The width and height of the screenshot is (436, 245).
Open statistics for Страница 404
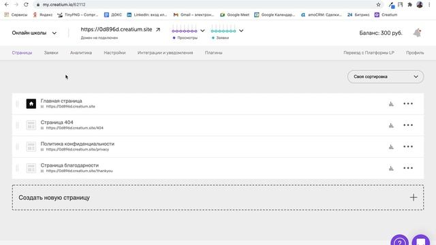click(x=391, y=125)
